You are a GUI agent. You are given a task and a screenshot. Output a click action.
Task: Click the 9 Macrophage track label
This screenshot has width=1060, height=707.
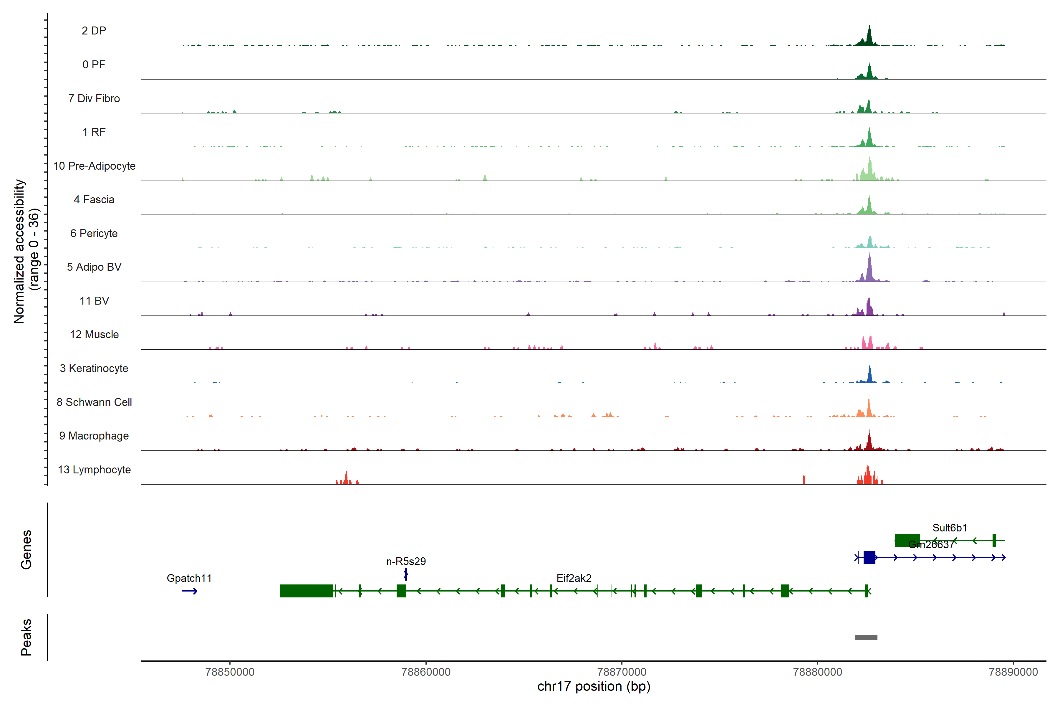point(94,436)
